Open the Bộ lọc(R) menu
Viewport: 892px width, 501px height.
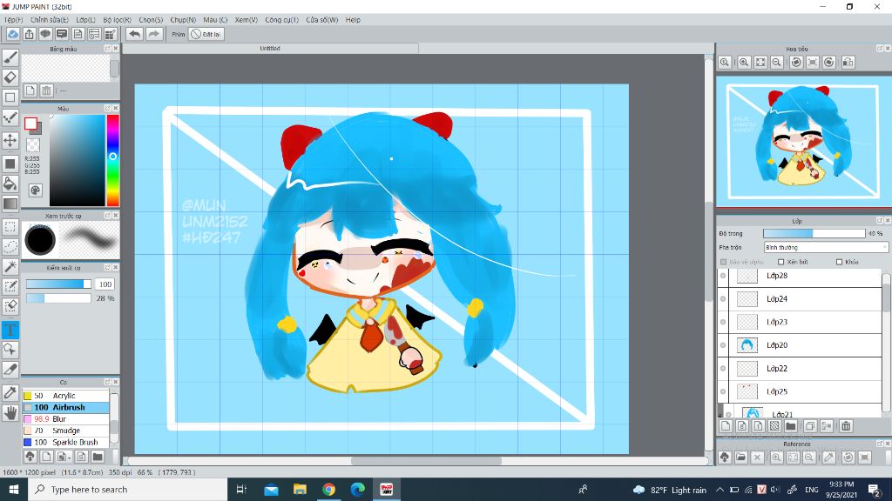coord(118,20)
